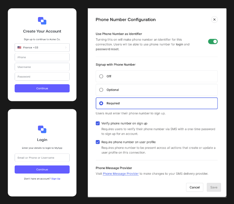Uncheck Verify phone number on sign up
This screenshot has width=234, height=204.
point(98,123)
